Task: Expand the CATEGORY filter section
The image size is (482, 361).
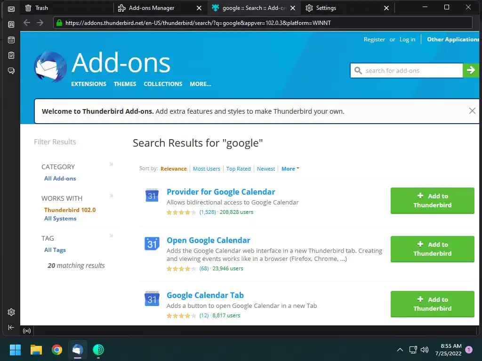Action: [x=112, y=165]
